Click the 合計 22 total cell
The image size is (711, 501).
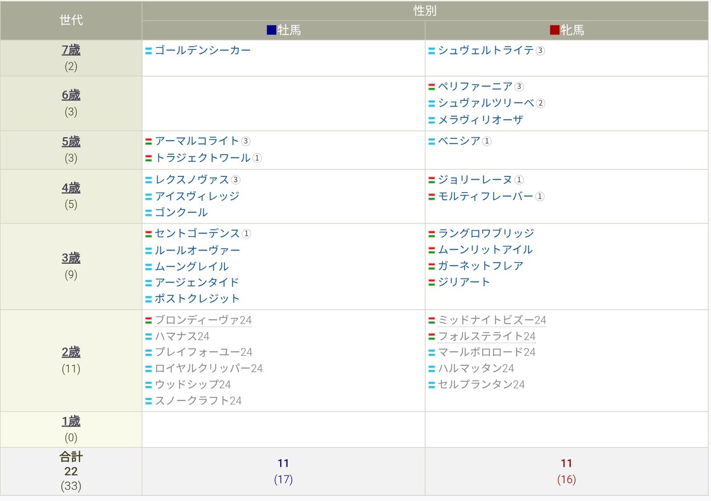tap(71, 471)
